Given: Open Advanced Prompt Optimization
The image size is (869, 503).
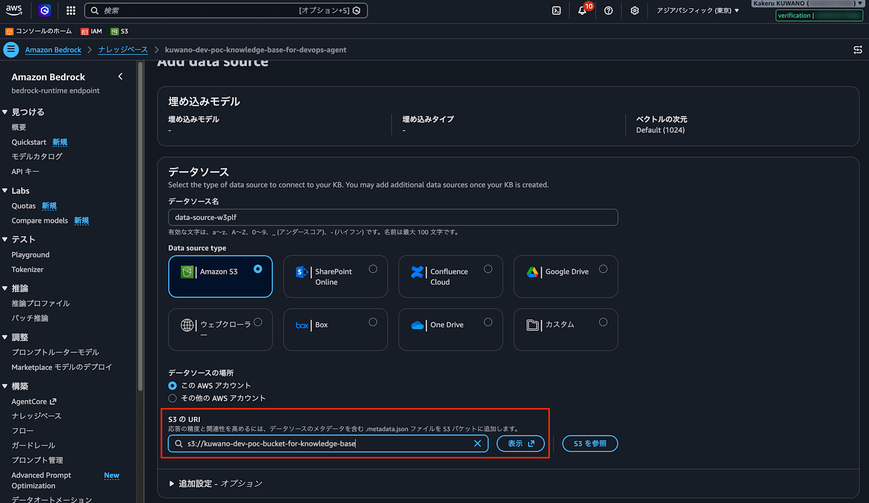Looking at the screenshot, I should (41, 480).
